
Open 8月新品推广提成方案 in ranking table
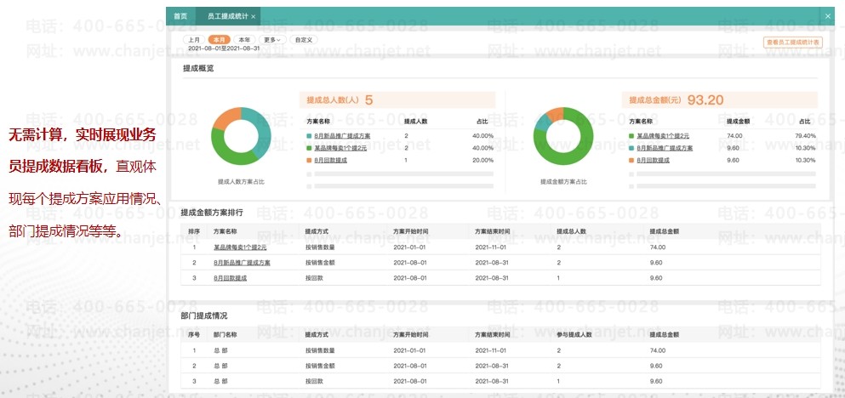[x=242, y=263]
